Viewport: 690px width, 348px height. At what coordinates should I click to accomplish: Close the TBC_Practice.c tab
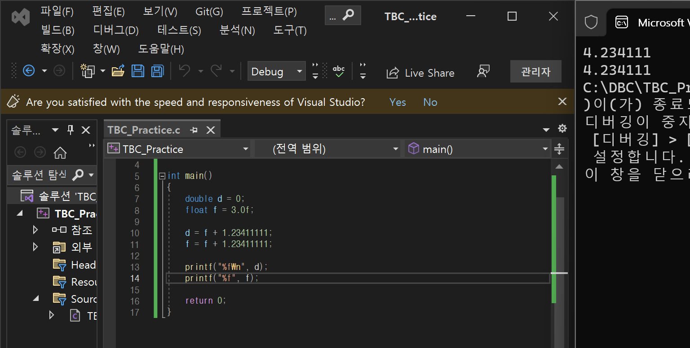(x=210, y=130)
